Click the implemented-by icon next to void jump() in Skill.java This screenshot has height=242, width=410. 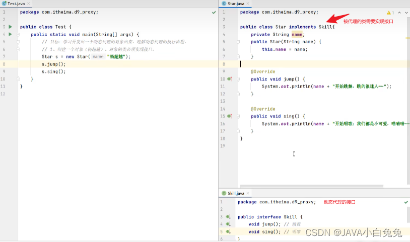228,224
